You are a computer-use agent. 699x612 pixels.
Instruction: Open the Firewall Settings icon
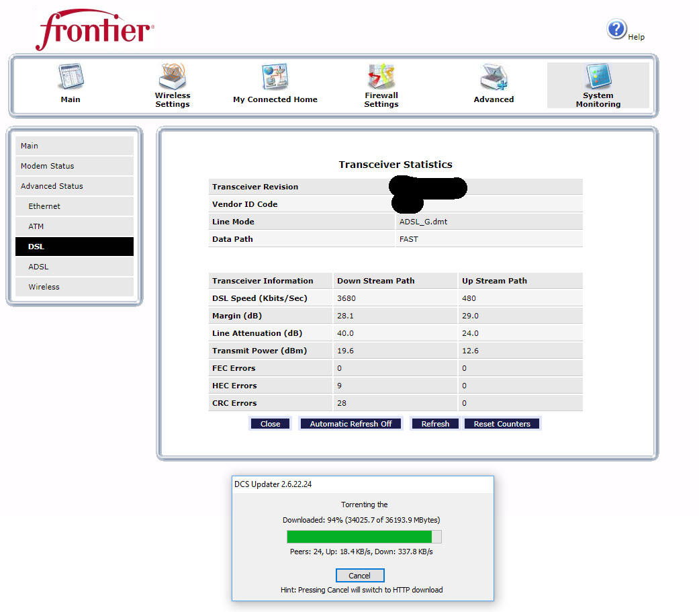point(381,77)
